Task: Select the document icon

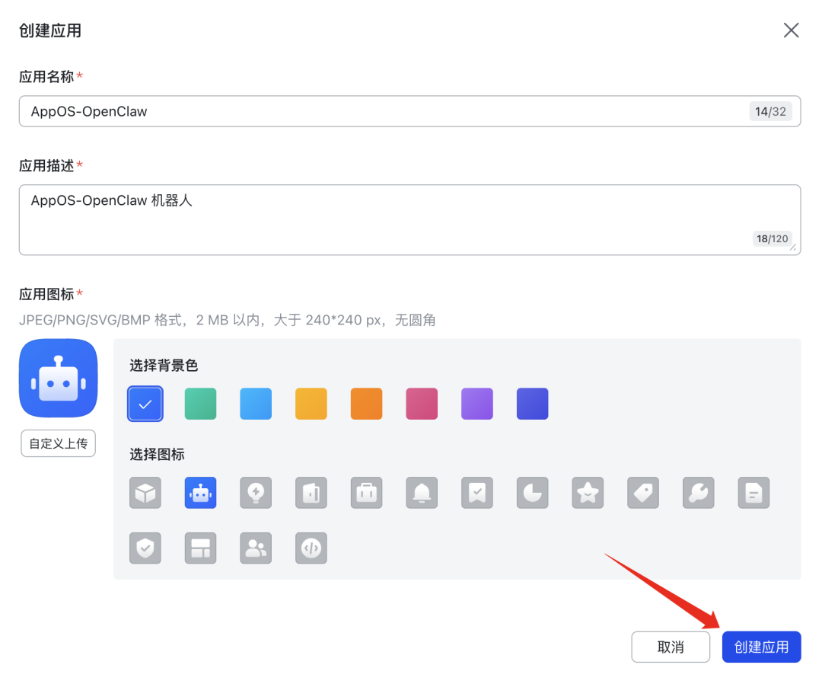Action: point(753,493)
